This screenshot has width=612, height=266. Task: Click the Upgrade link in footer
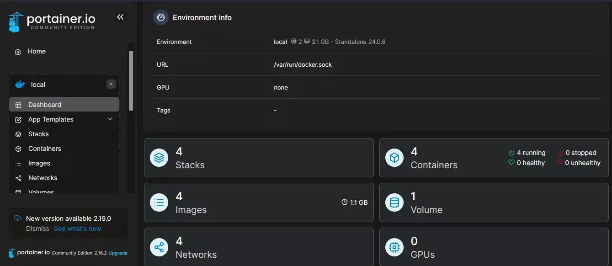(118, 253)
